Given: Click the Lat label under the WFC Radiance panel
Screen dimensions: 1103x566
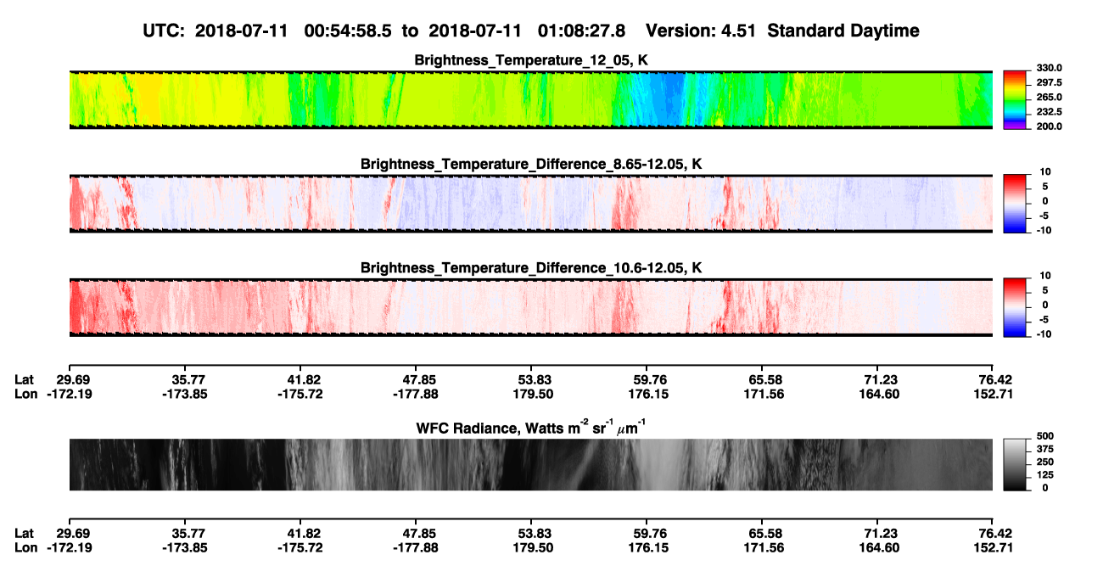Looking at the screenshot, I should (25, 534).
